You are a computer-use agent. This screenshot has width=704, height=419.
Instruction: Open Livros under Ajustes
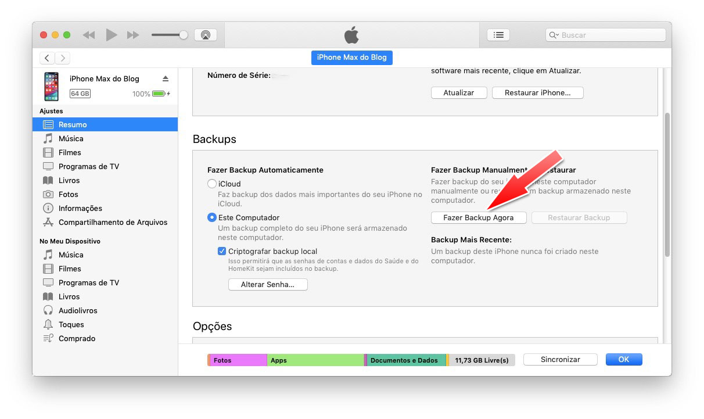pos(105,180)
